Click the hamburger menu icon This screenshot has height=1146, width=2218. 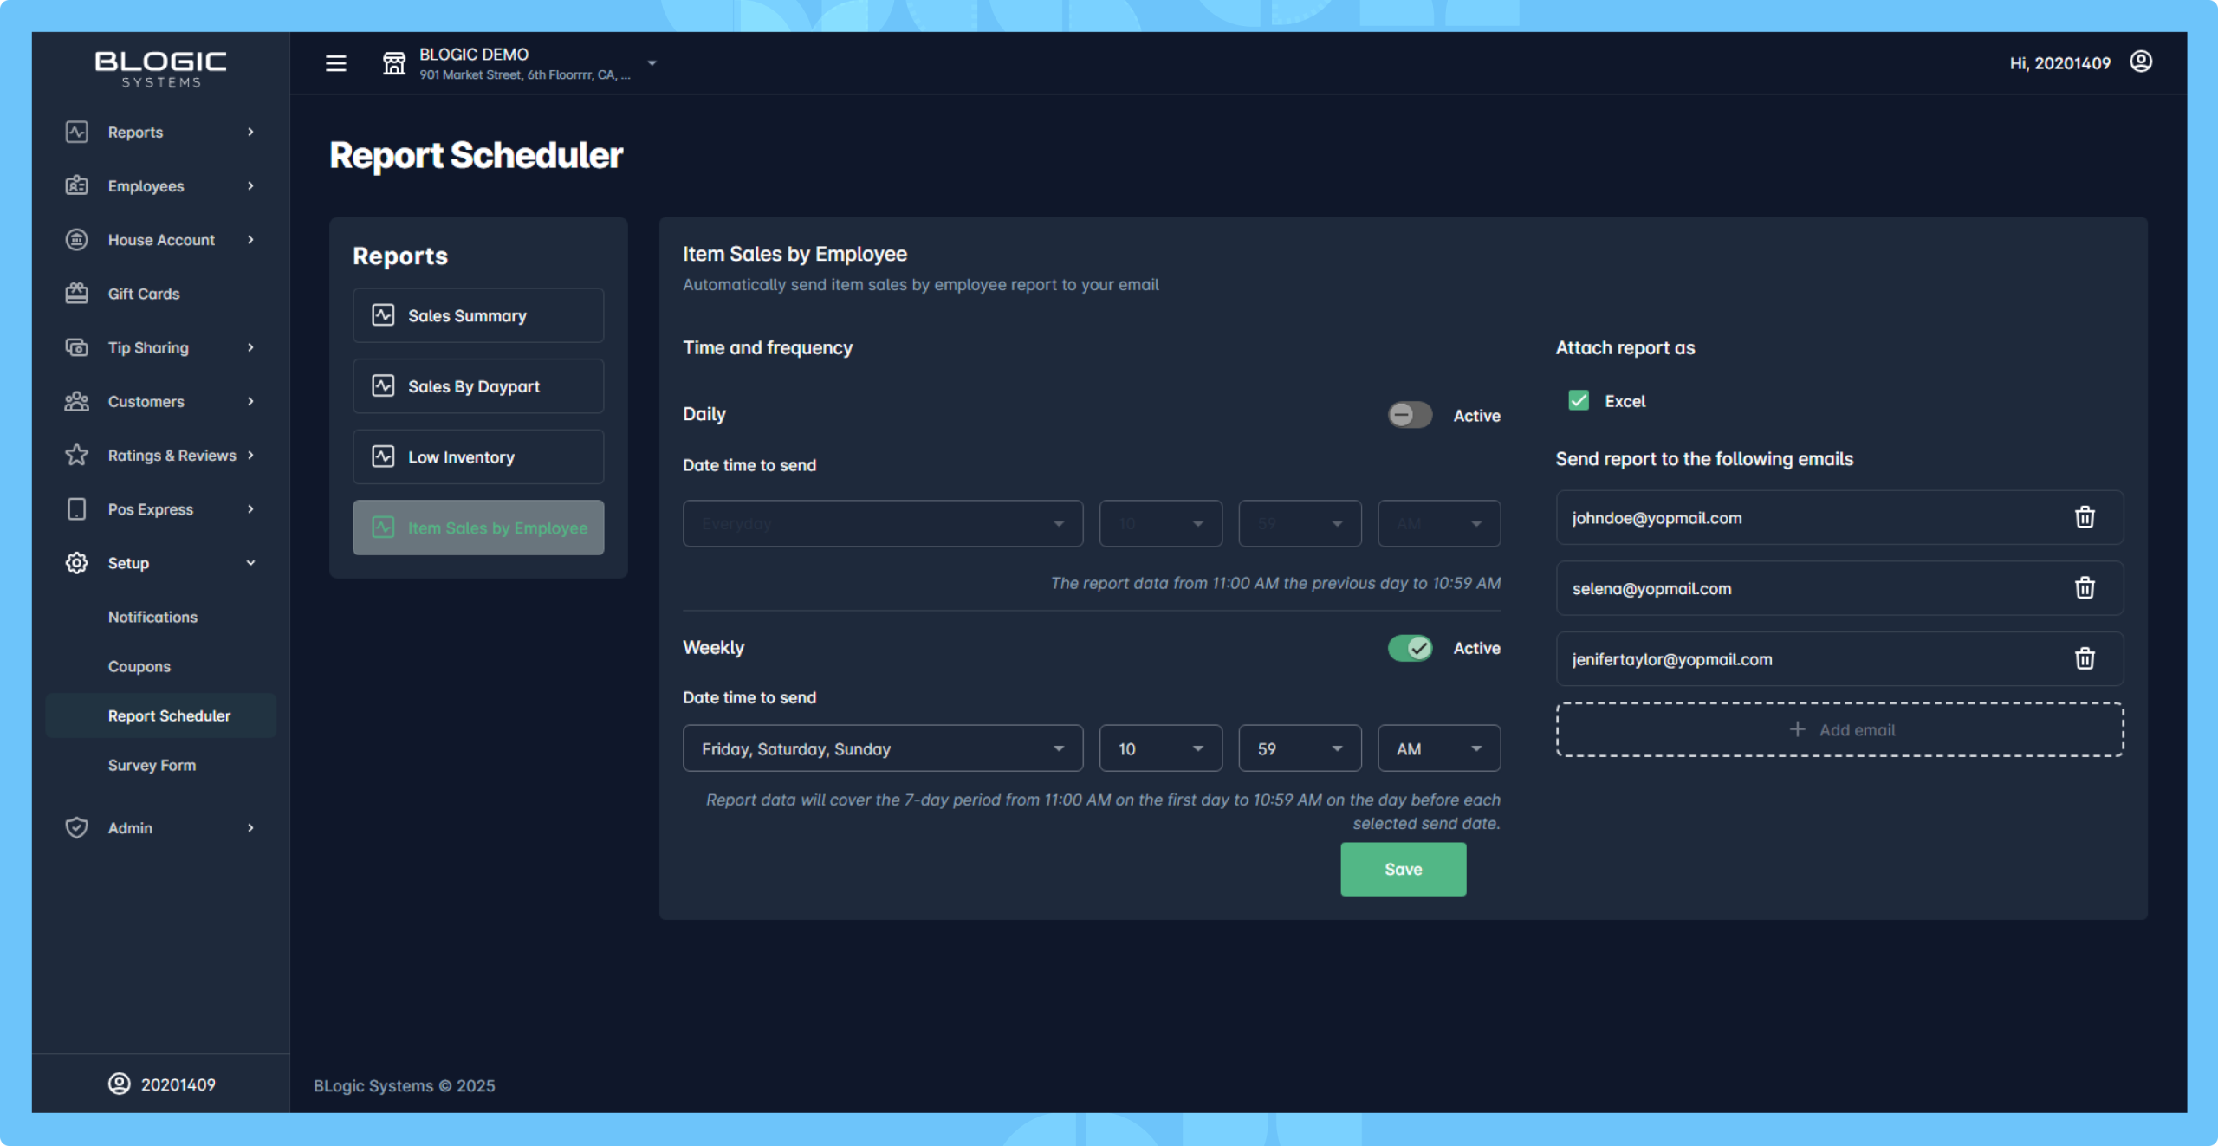click(335, 63)
